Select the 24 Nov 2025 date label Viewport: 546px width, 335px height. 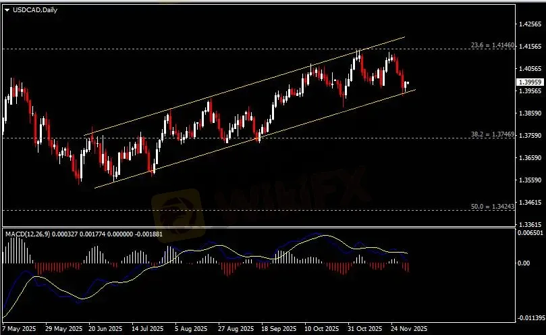408,329
